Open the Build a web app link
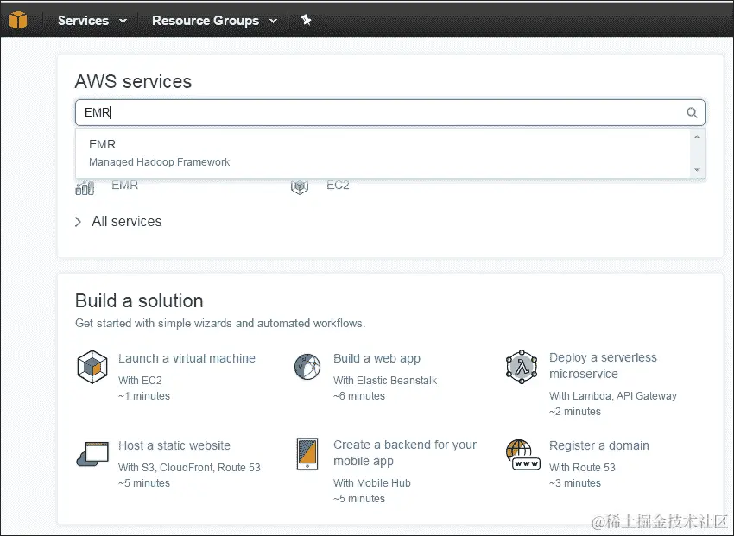The image size is (734, 536). point(376,358)
